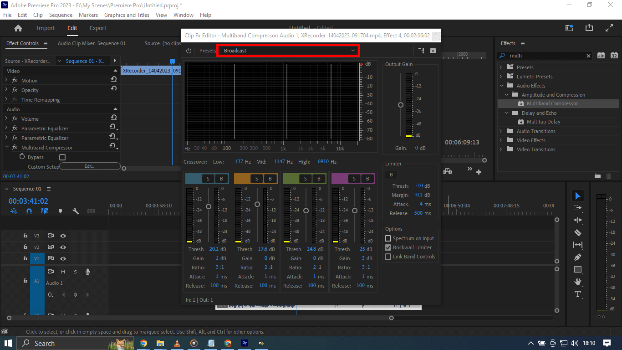Enable Spectrum on Input option
This screenshot has width=622, height=350.
coord(388,238)
